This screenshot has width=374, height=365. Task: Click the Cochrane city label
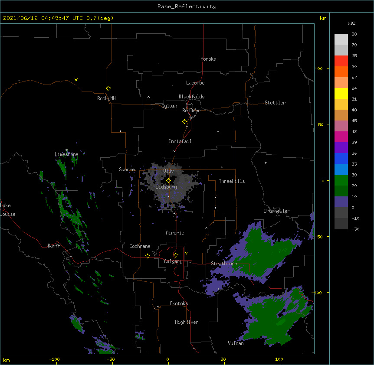click(140, 246)
